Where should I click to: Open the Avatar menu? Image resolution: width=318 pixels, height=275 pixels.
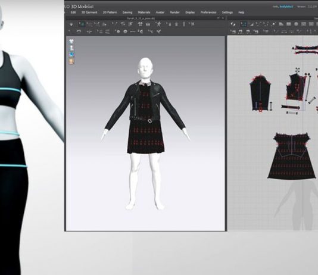pyautogui.click(x=160, y=12)
